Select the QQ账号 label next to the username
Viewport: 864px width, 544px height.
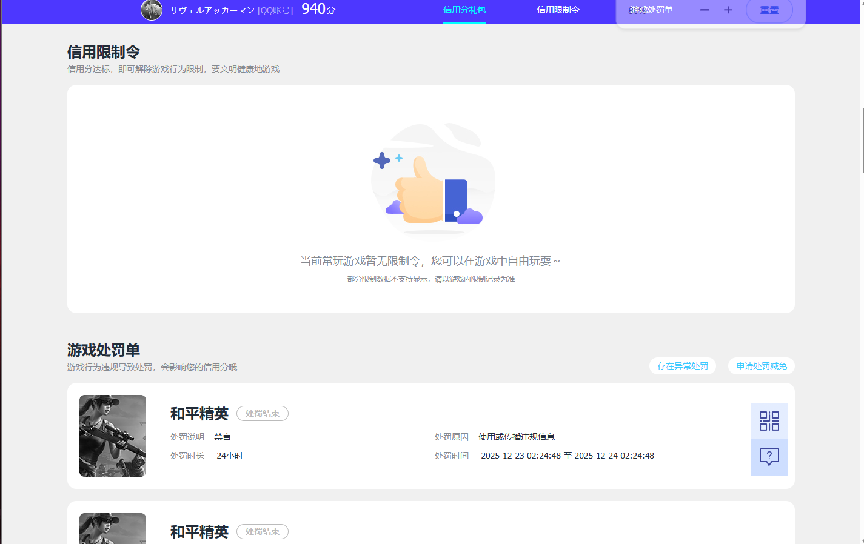pyautogui.click(x=275, y=10)
